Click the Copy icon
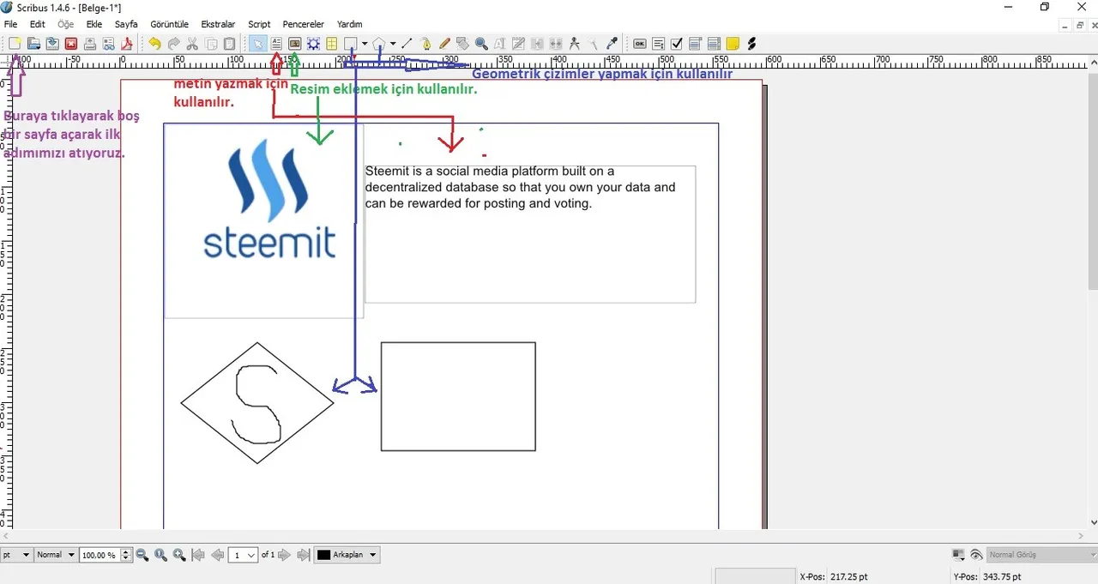This screenshot has width=1098, height=584. click(x=211, y=44)
